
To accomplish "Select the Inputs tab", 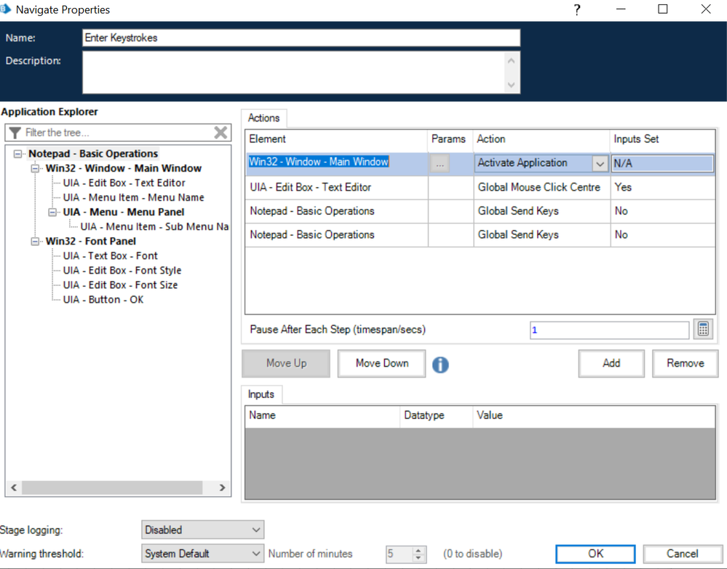I will [x=261, y=394].
